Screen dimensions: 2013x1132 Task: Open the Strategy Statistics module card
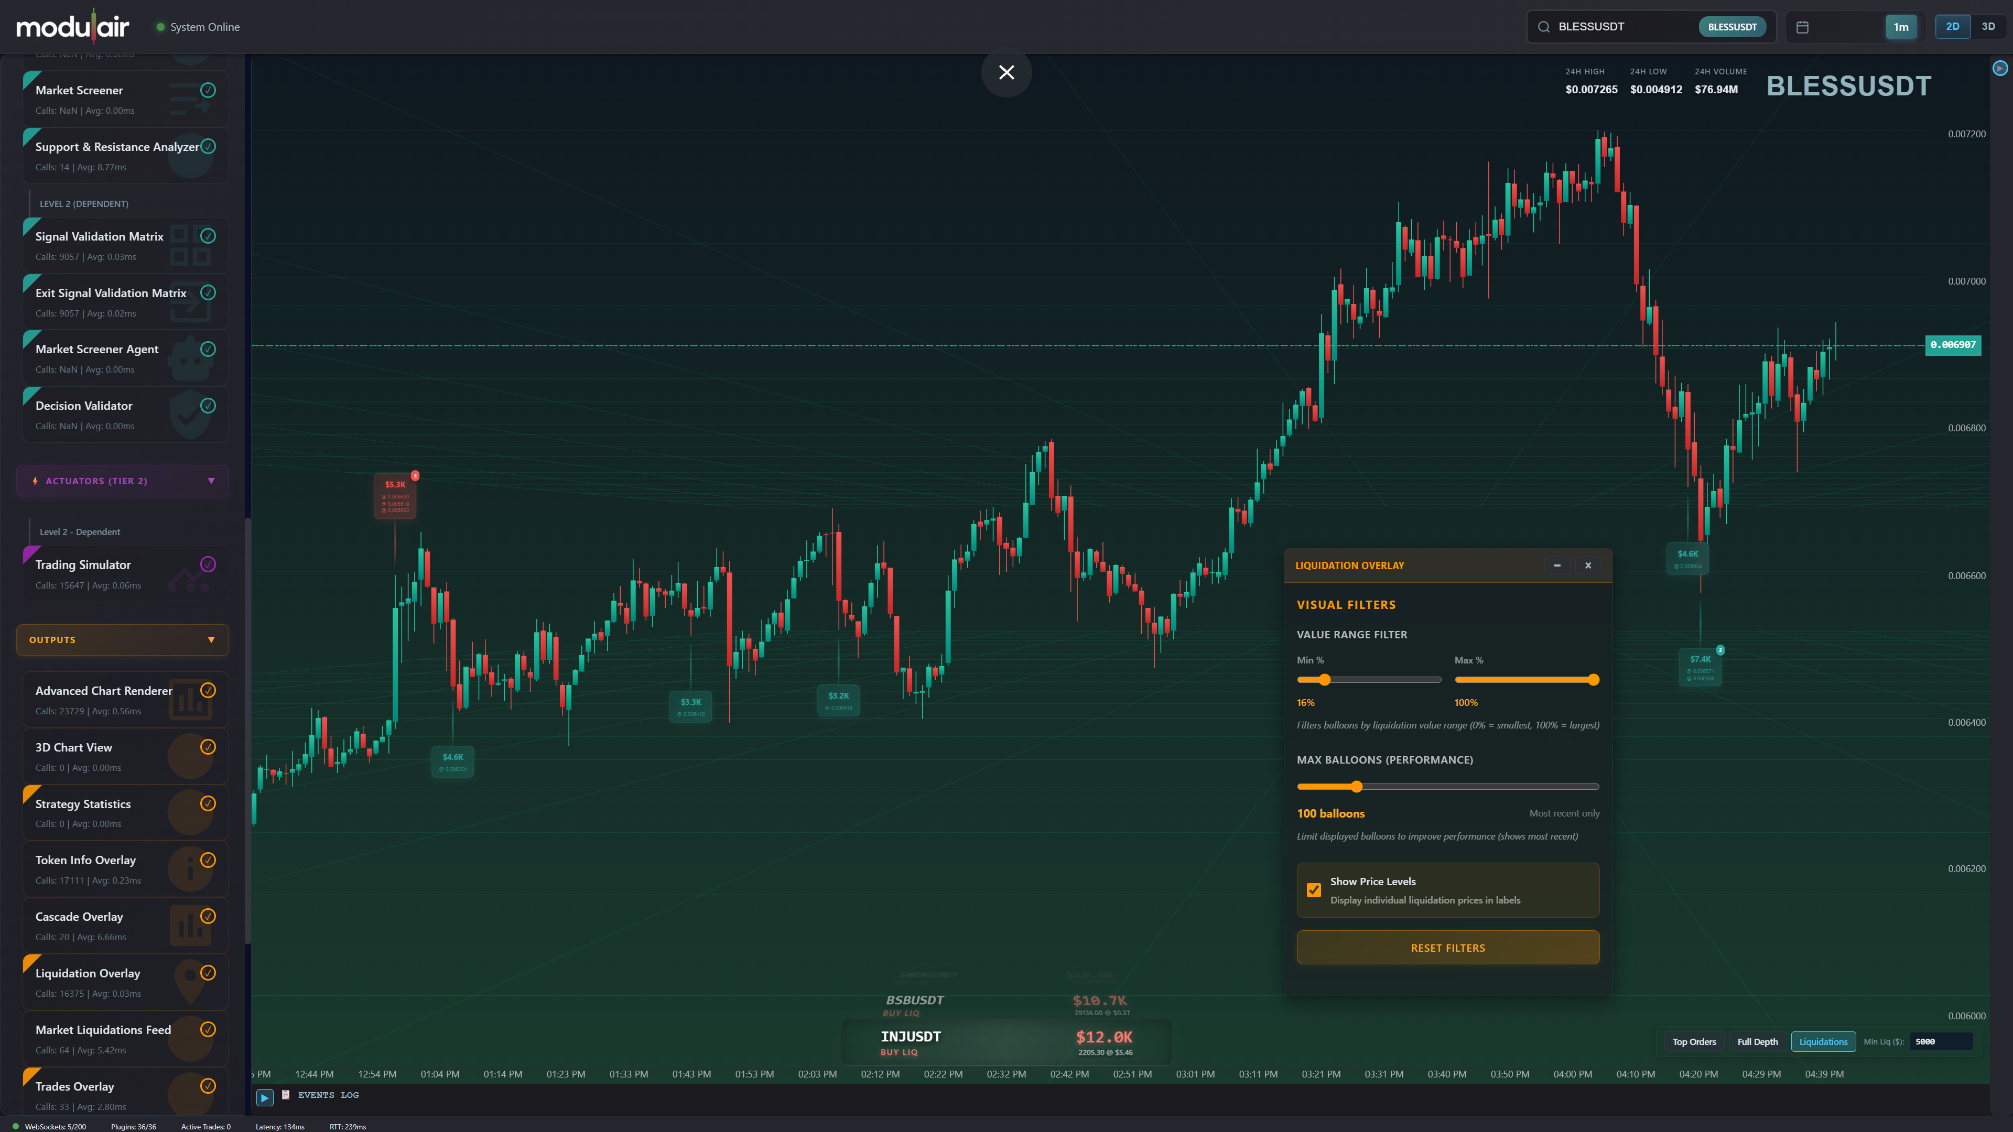point(125,812)
